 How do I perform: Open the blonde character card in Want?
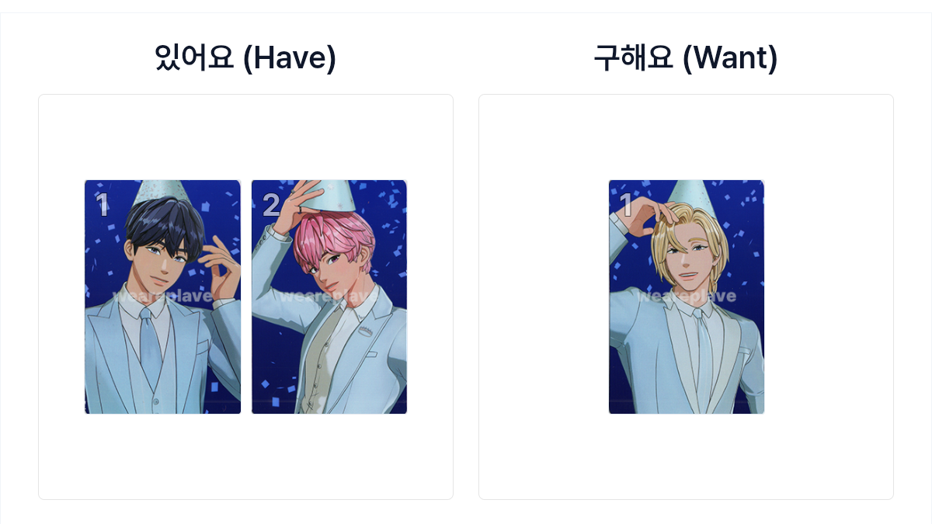pos(687,297)
